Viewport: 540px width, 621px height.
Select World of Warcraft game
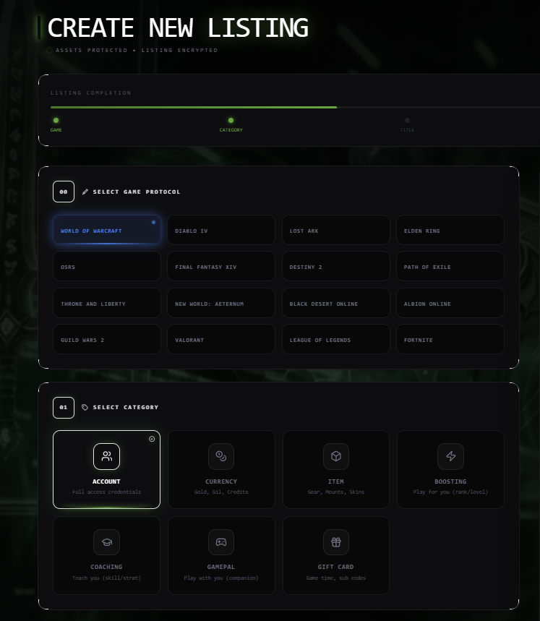pyautogui.click(x=107, y=230)
